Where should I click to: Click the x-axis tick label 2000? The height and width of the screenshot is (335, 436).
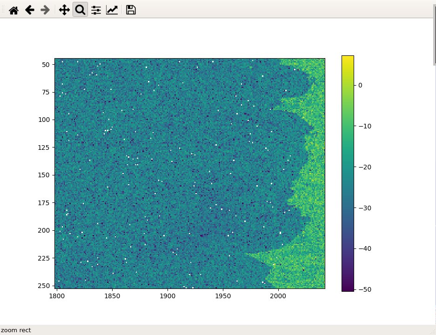(278, 296)
